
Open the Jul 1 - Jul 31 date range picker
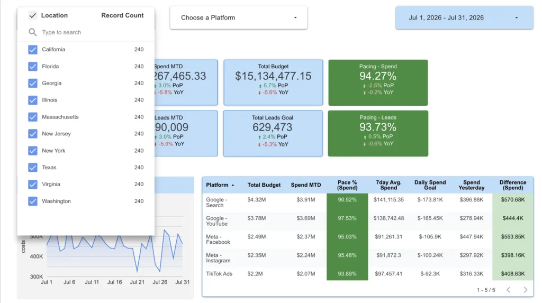click(x=464, y=17)
